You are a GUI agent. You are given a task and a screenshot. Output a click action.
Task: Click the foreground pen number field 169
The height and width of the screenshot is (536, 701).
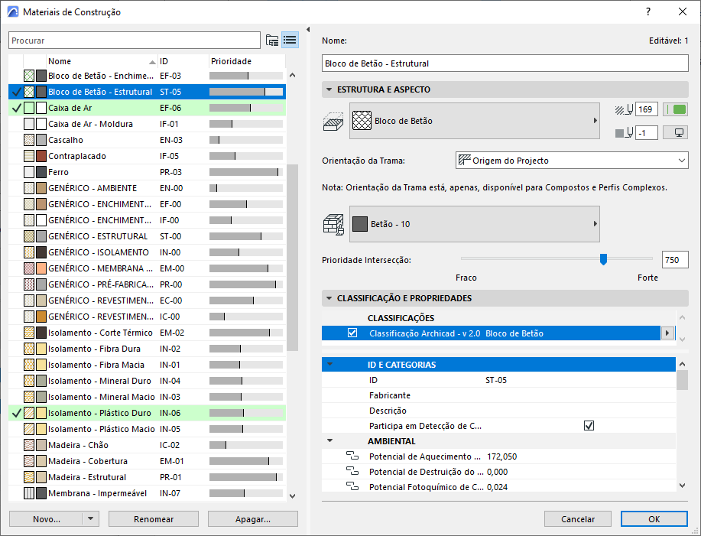point(647,109)
